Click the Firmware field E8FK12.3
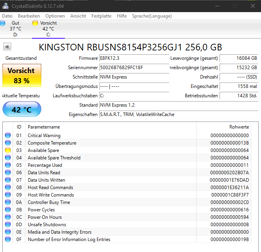 pos(134,58)
